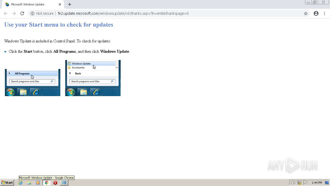330x186 pixels.
Task: Click the 1:44 PM system clock
Action: point(317,183)
